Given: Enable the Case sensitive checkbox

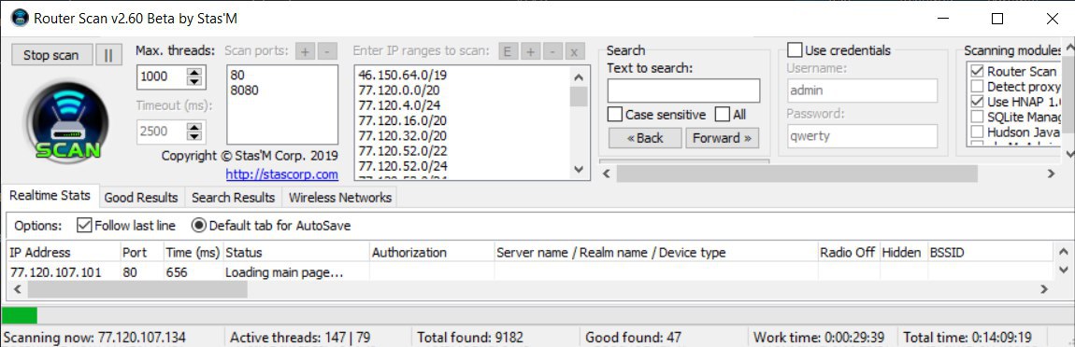Looking at the screenshot, I should tap(615, 115).
